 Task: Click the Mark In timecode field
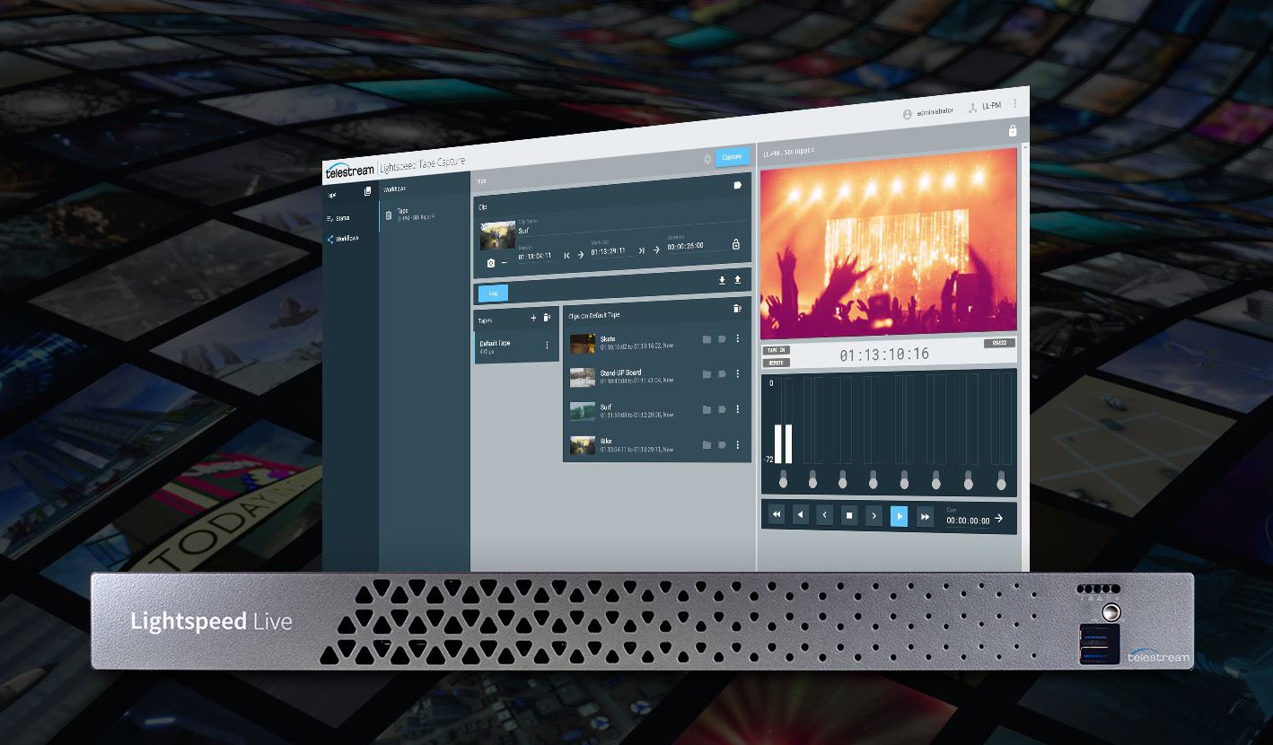(x=537, y=254)
